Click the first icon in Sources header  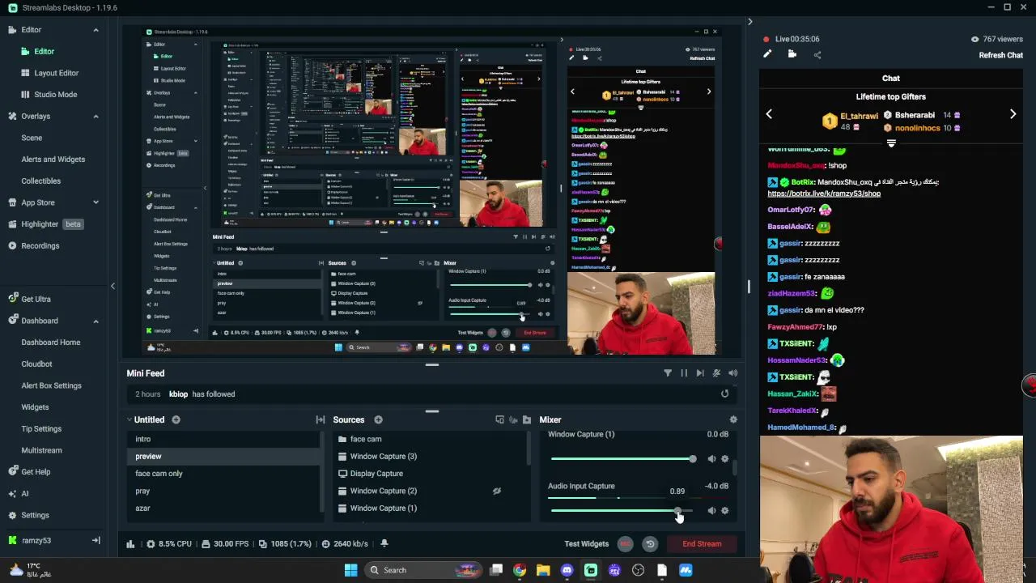click(x=499, y=419)
